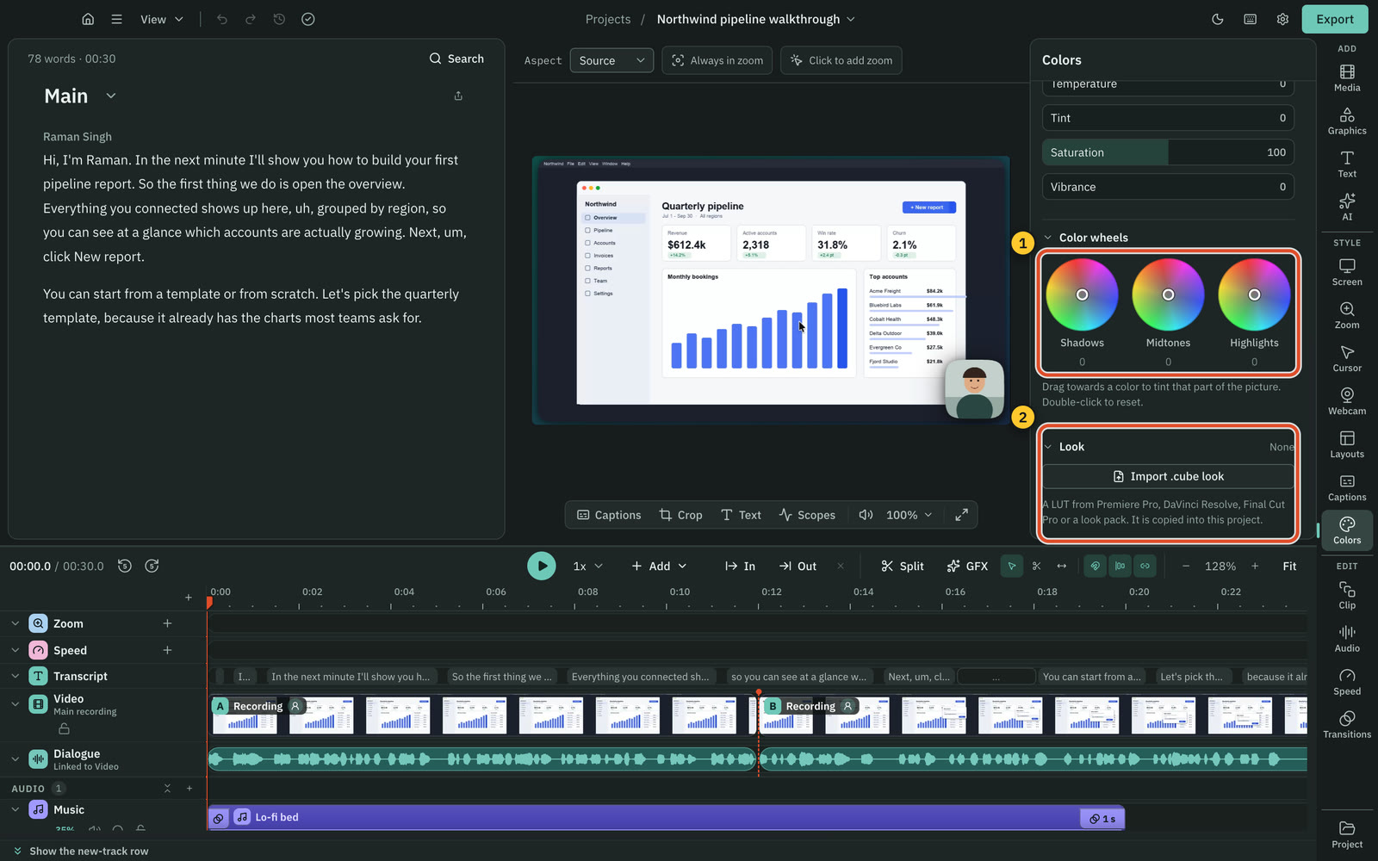Image resolution: width=1378 pixels, height=861 pixels.
Task: Open the View menu dropdown
Action: [x=162, y=19]
